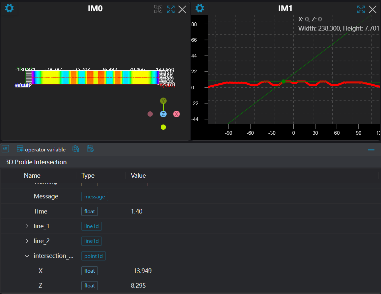Click the X axis gizmo handle

click(177, 114)
